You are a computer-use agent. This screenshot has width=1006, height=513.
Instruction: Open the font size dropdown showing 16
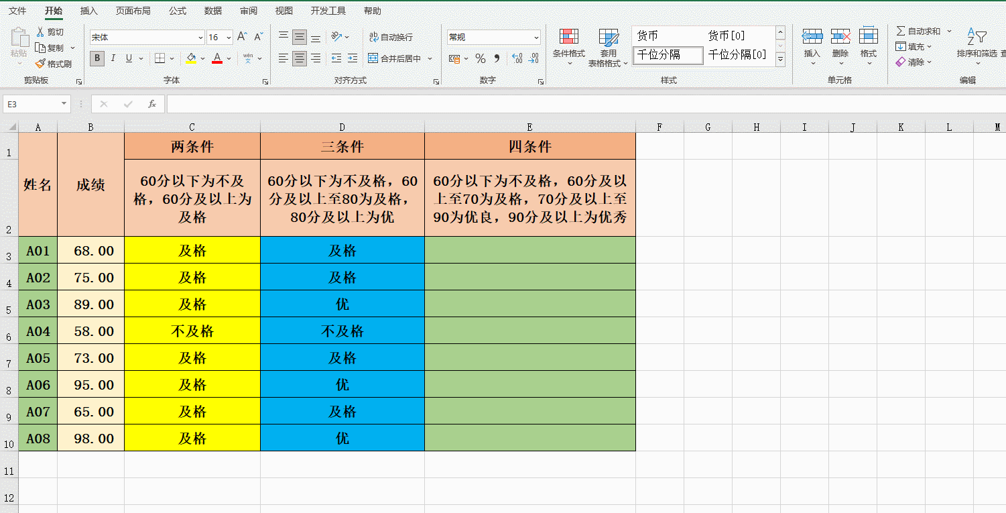tap(229, 37)
